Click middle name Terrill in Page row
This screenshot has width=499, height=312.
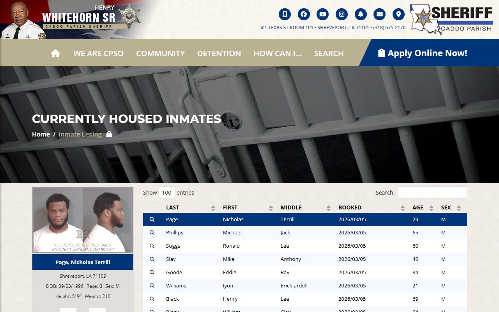point(288,220)
